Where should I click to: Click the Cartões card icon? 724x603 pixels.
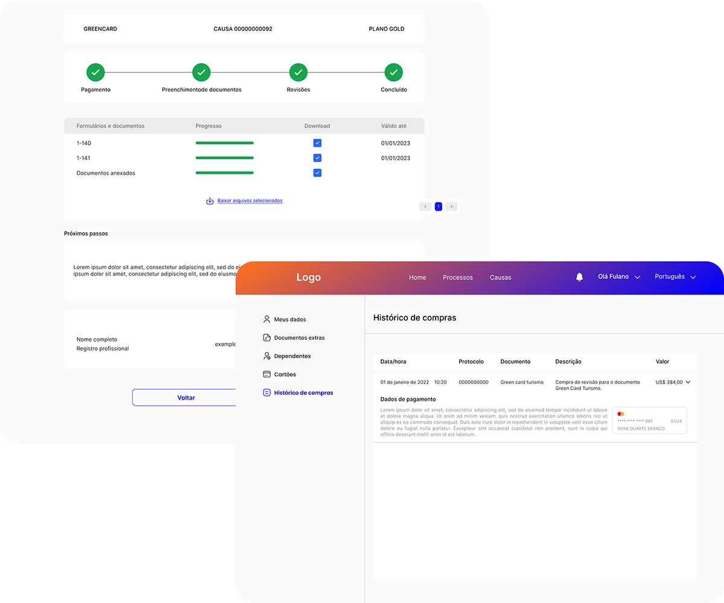click(267, 374)
